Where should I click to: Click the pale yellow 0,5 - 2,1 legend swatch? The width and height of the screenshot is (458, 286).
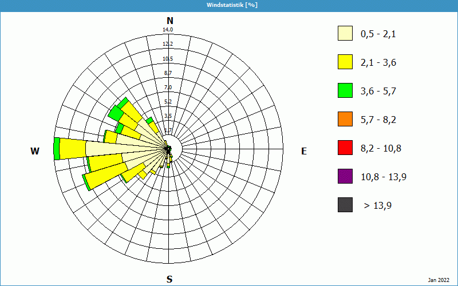click(345, 34)
